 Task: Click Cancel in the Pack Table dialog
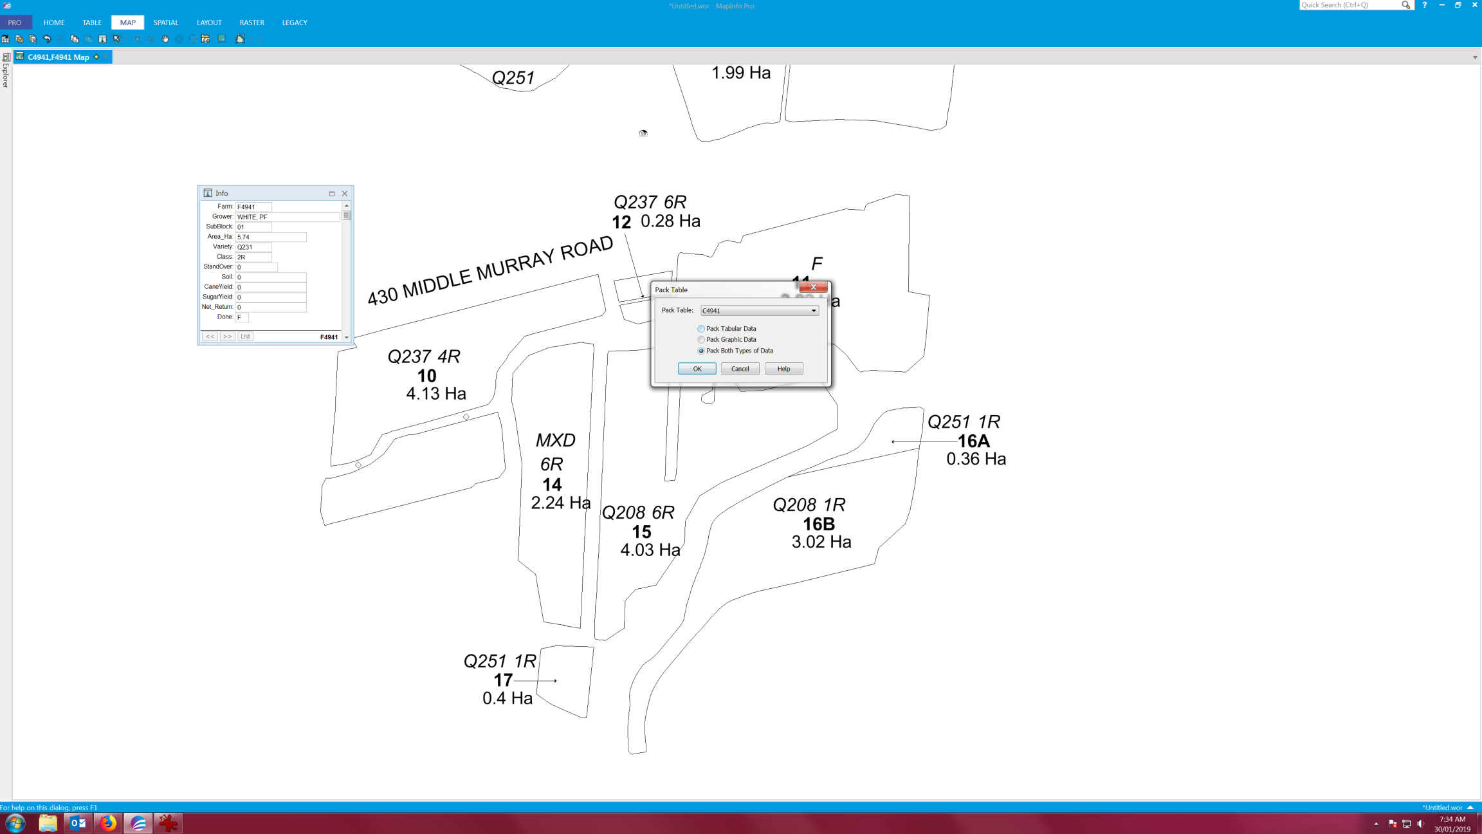click(x=740, y=369)
